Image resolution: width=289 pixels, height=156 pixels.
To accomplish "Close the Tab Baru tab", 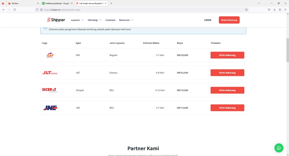I will pos(38,3).
